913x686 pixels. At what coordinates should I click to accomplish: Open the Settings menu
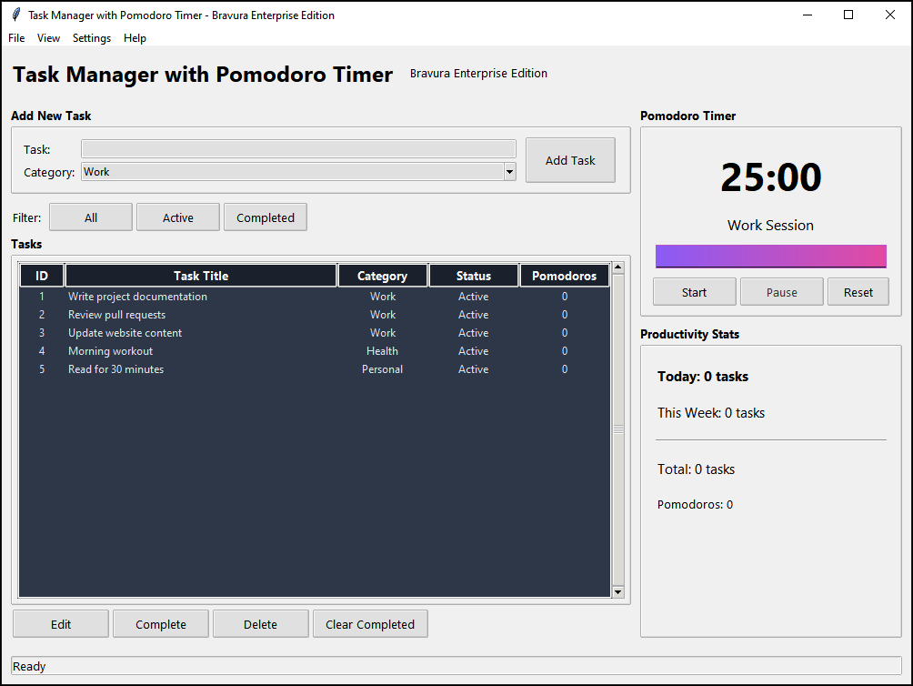[91, 38]
